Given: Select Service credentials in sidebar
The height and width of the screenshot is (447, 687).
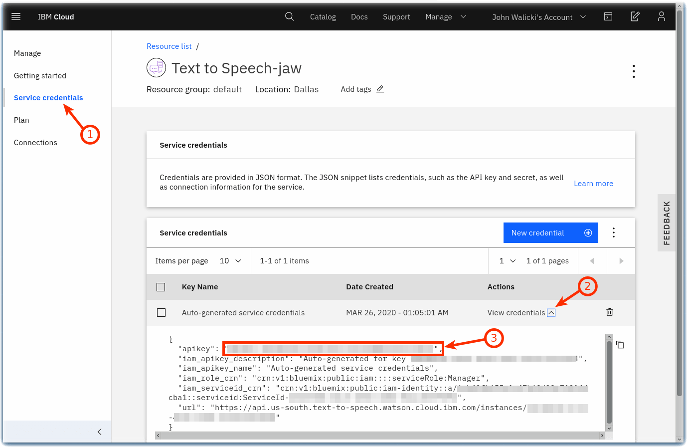Looking at the screenshot, I should pyautogui.click(x=48, y=98).
